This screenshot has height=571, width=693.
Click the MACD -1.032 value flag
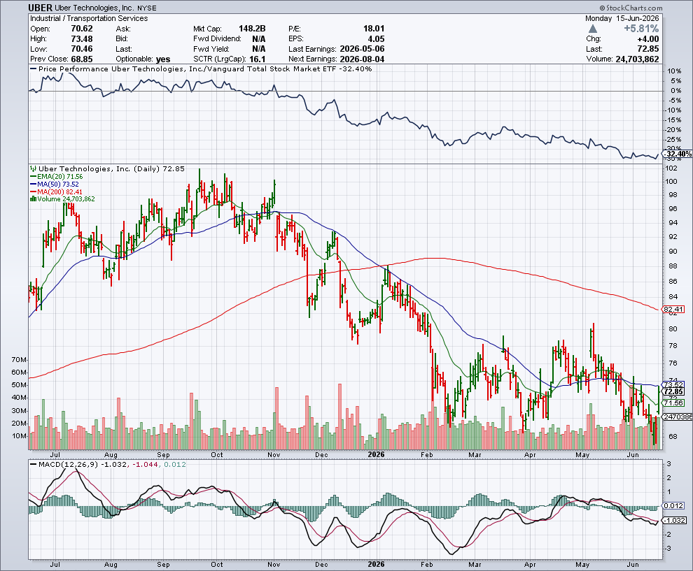pyautogui.click(x=675, y=520)
